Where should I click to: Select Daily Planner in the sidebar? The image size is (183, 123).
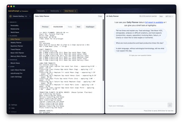pyautogui.click(x=20, y=39)
